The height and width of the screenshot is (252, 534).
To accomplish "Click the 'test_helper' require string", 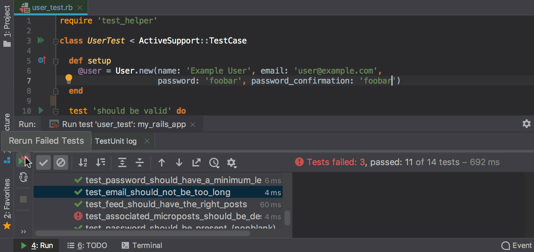I will [x=127, y=21].
